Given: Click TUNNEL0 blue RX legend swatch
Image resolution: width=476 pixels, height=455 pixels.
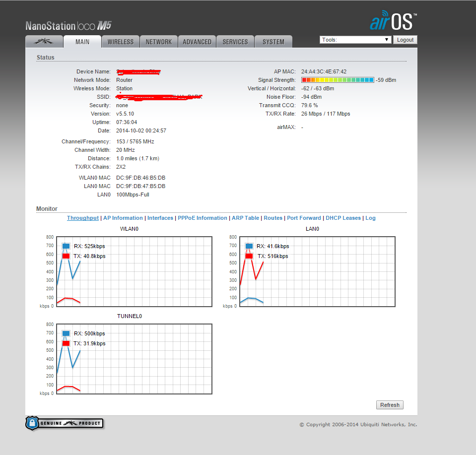Looking at the screenshot, I should point(66,333).
